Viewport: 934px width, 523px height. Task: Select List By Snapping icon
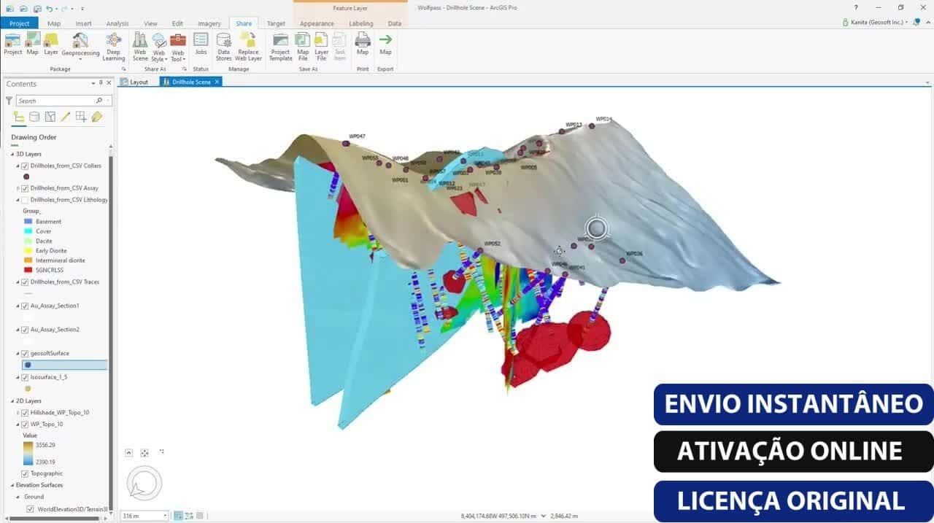pos(81,117)
